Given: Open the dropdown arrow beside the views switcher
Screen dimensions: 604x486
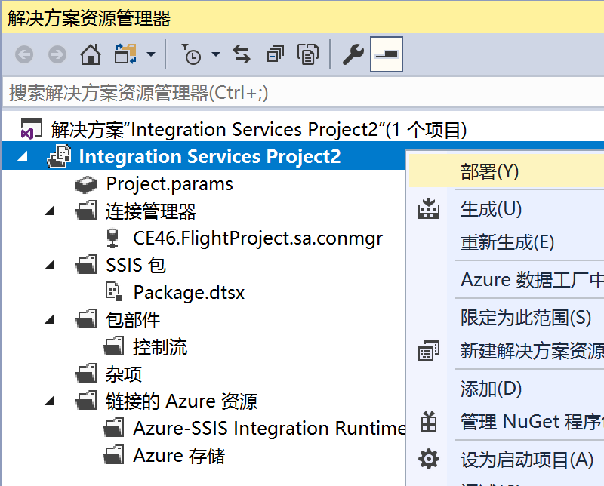Looking at the screenshot, I should click(x=150, y=54).
